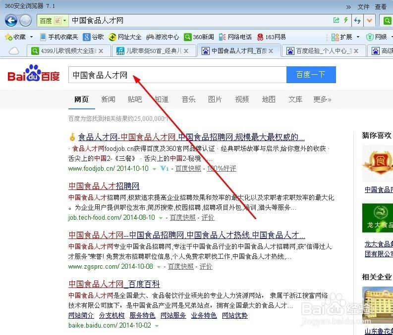Image resolution: width=393 pixels, height=335 pixels.
Task: Click the green lightning speed-mode icon
Action: [x=346, y=20]
